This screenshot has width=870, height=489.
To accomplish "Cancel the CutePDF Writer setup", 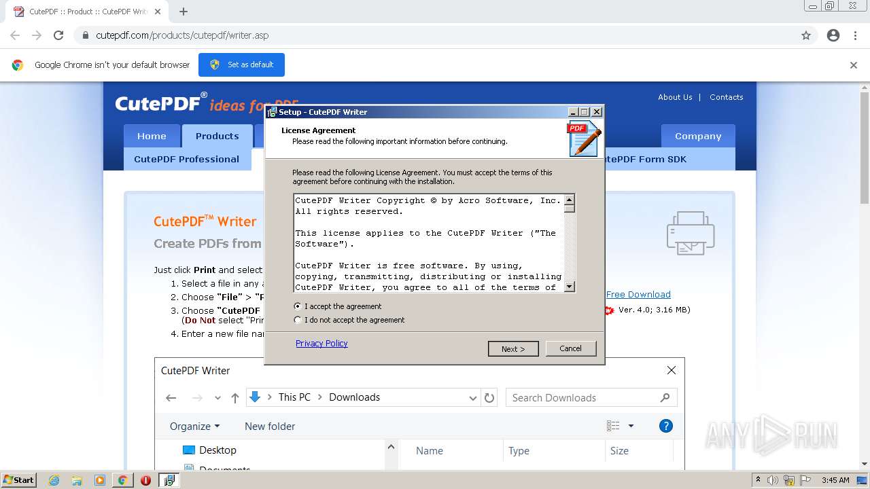I will [x=570, y=348].
